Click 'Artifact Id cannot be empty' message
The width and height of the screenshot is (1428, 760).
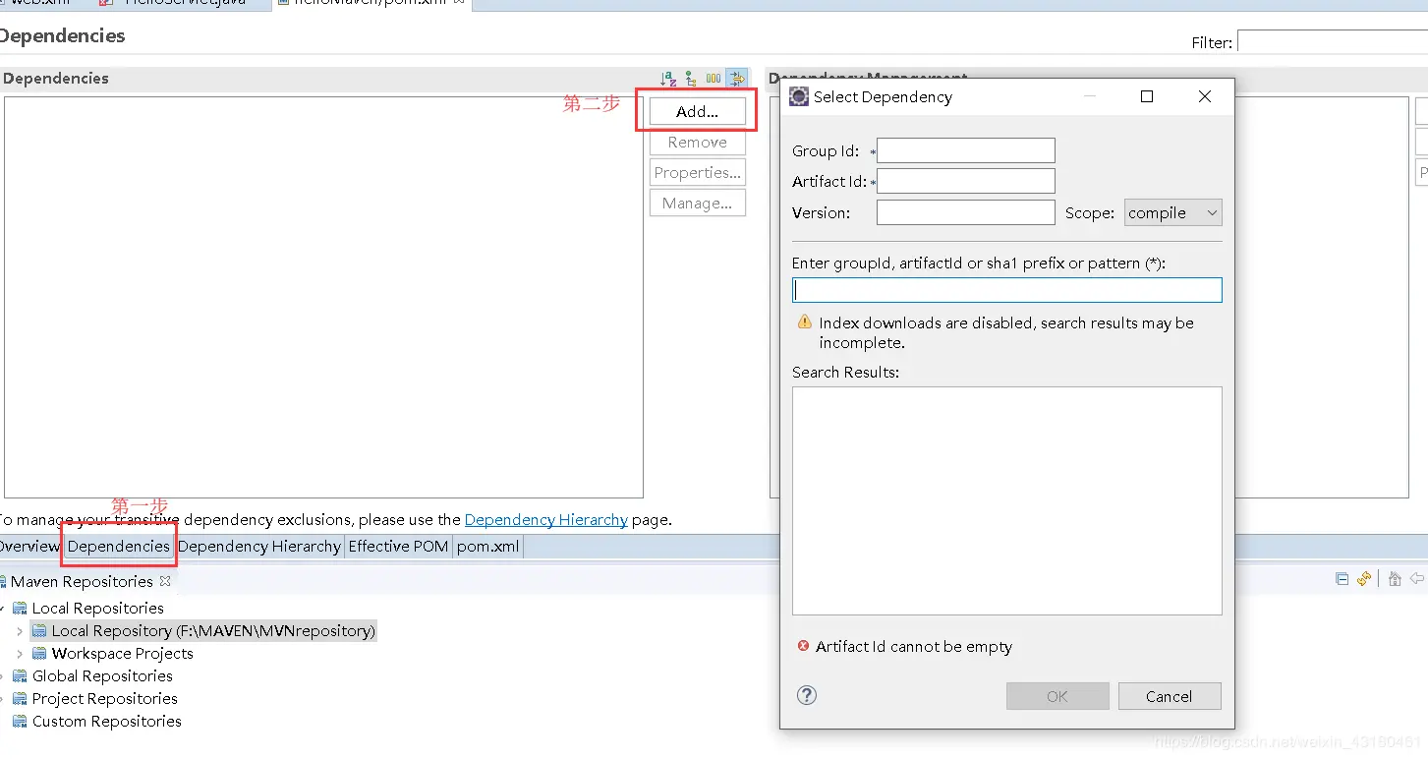coord(914,646)
